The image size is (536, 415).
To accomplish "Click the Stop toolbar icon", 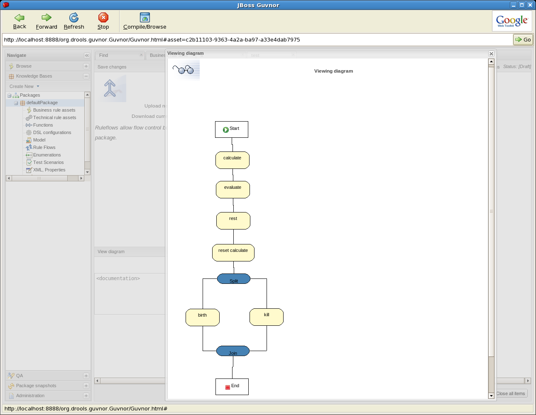I will pyautogui.click(x=103, y=17).
